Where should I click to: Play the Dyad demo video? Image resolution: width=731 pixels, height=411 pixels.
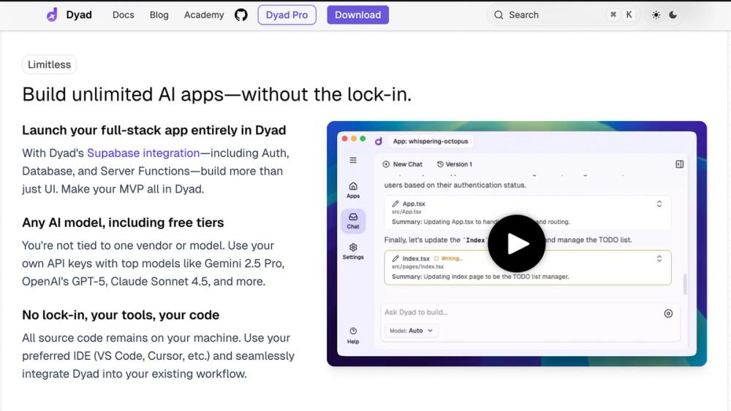pos(516,243)
